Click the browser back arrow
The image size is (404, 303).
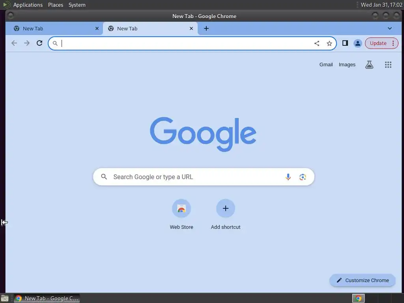(x=14, y=43)
